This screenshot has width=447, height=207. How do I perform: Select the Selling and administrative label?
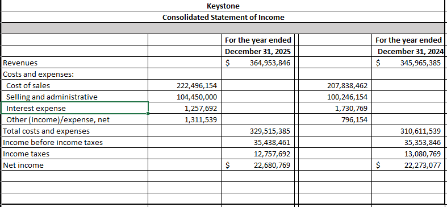point(75,97)
